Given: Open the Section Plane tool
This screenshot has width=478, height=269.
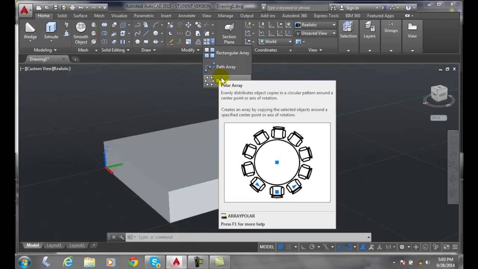Looking at the screenshot, I should 229,33.
